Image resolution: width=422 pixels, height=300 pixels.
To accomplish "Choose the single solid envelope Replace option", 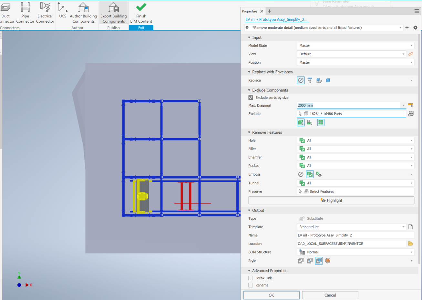I will pyautogui.click(x=328, y=80).
